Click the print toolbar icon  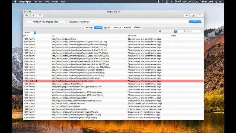coord(27,15)
